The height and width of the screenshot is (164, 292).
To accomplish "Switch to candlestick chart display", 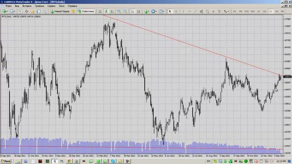I will coord(106,11).
